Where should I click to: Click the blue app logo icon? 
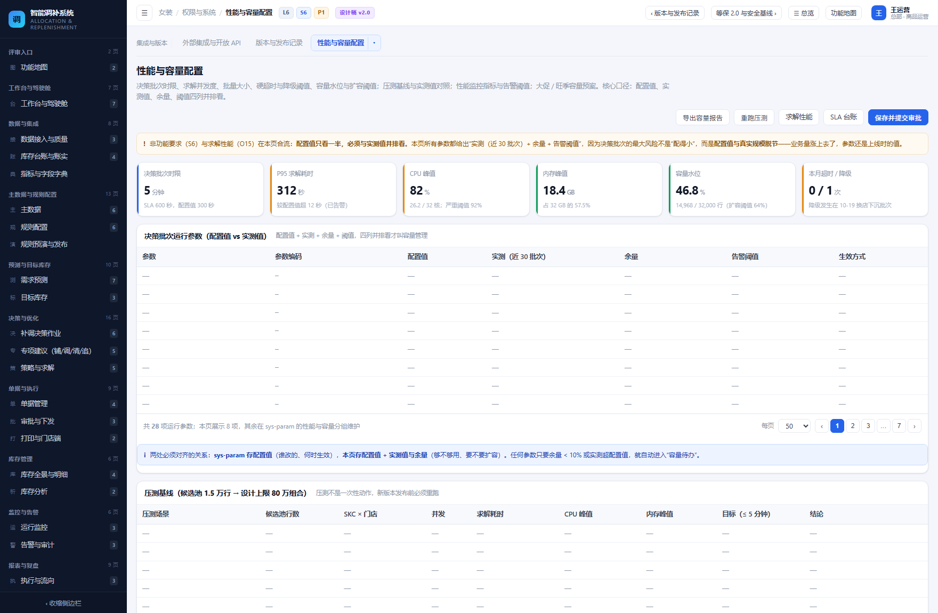click(x=17, y=19)
